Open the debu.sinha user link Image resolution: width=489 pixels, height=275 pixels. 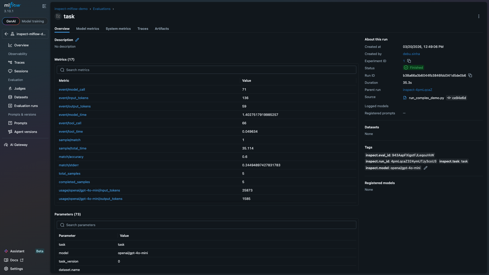(411, 54)
